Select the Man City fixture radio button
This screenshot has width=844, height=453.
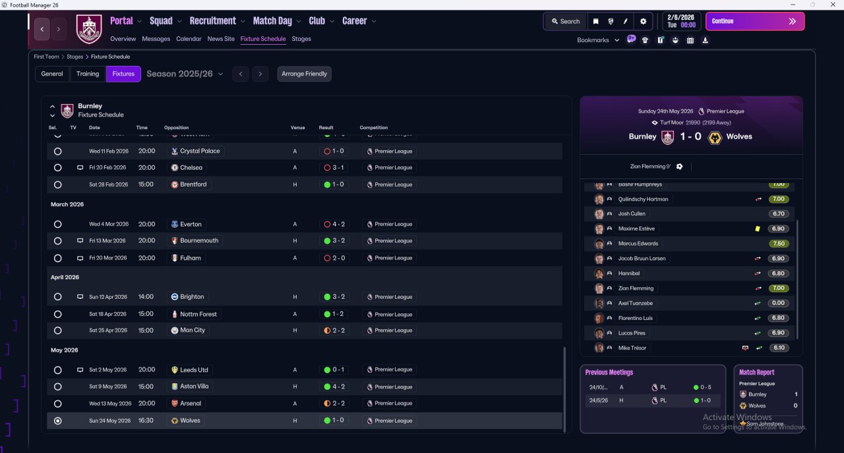click(58, 331)
